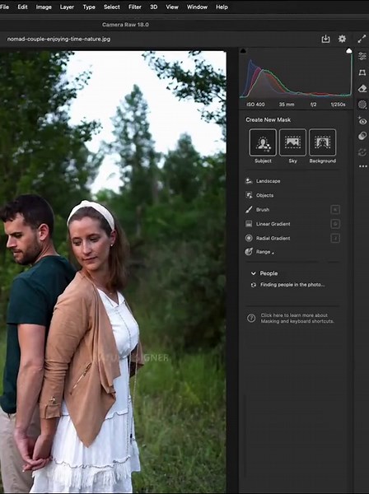Screen dimensions: 369x494
Task: Click the f/2 aperture readout
Action: click(x=313, y=105)
